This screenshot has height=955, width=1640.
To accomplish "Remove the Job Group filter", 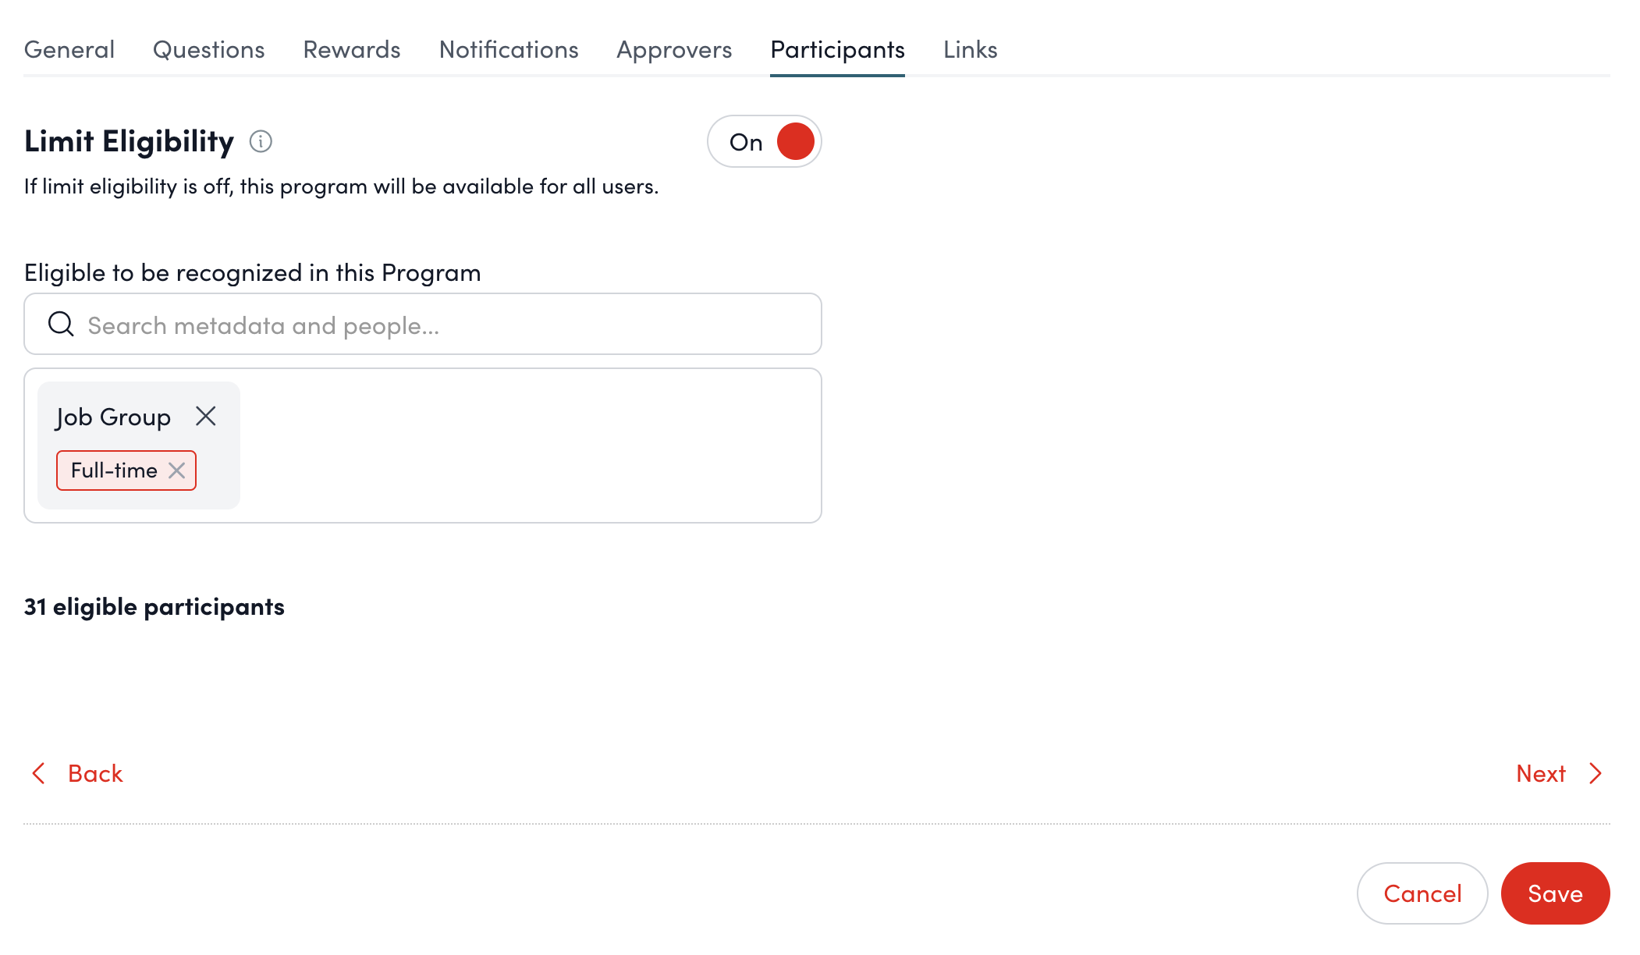I will 205,417.
